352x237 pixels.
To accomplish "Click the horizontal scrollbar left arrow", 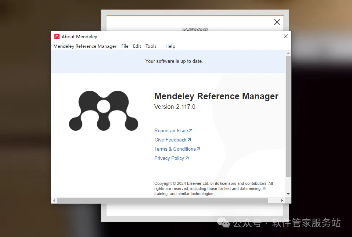I will 54,200.
